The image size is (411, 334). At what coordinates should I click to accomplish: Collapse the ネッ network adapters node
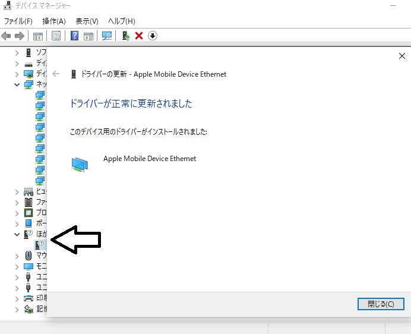point(17,84)
